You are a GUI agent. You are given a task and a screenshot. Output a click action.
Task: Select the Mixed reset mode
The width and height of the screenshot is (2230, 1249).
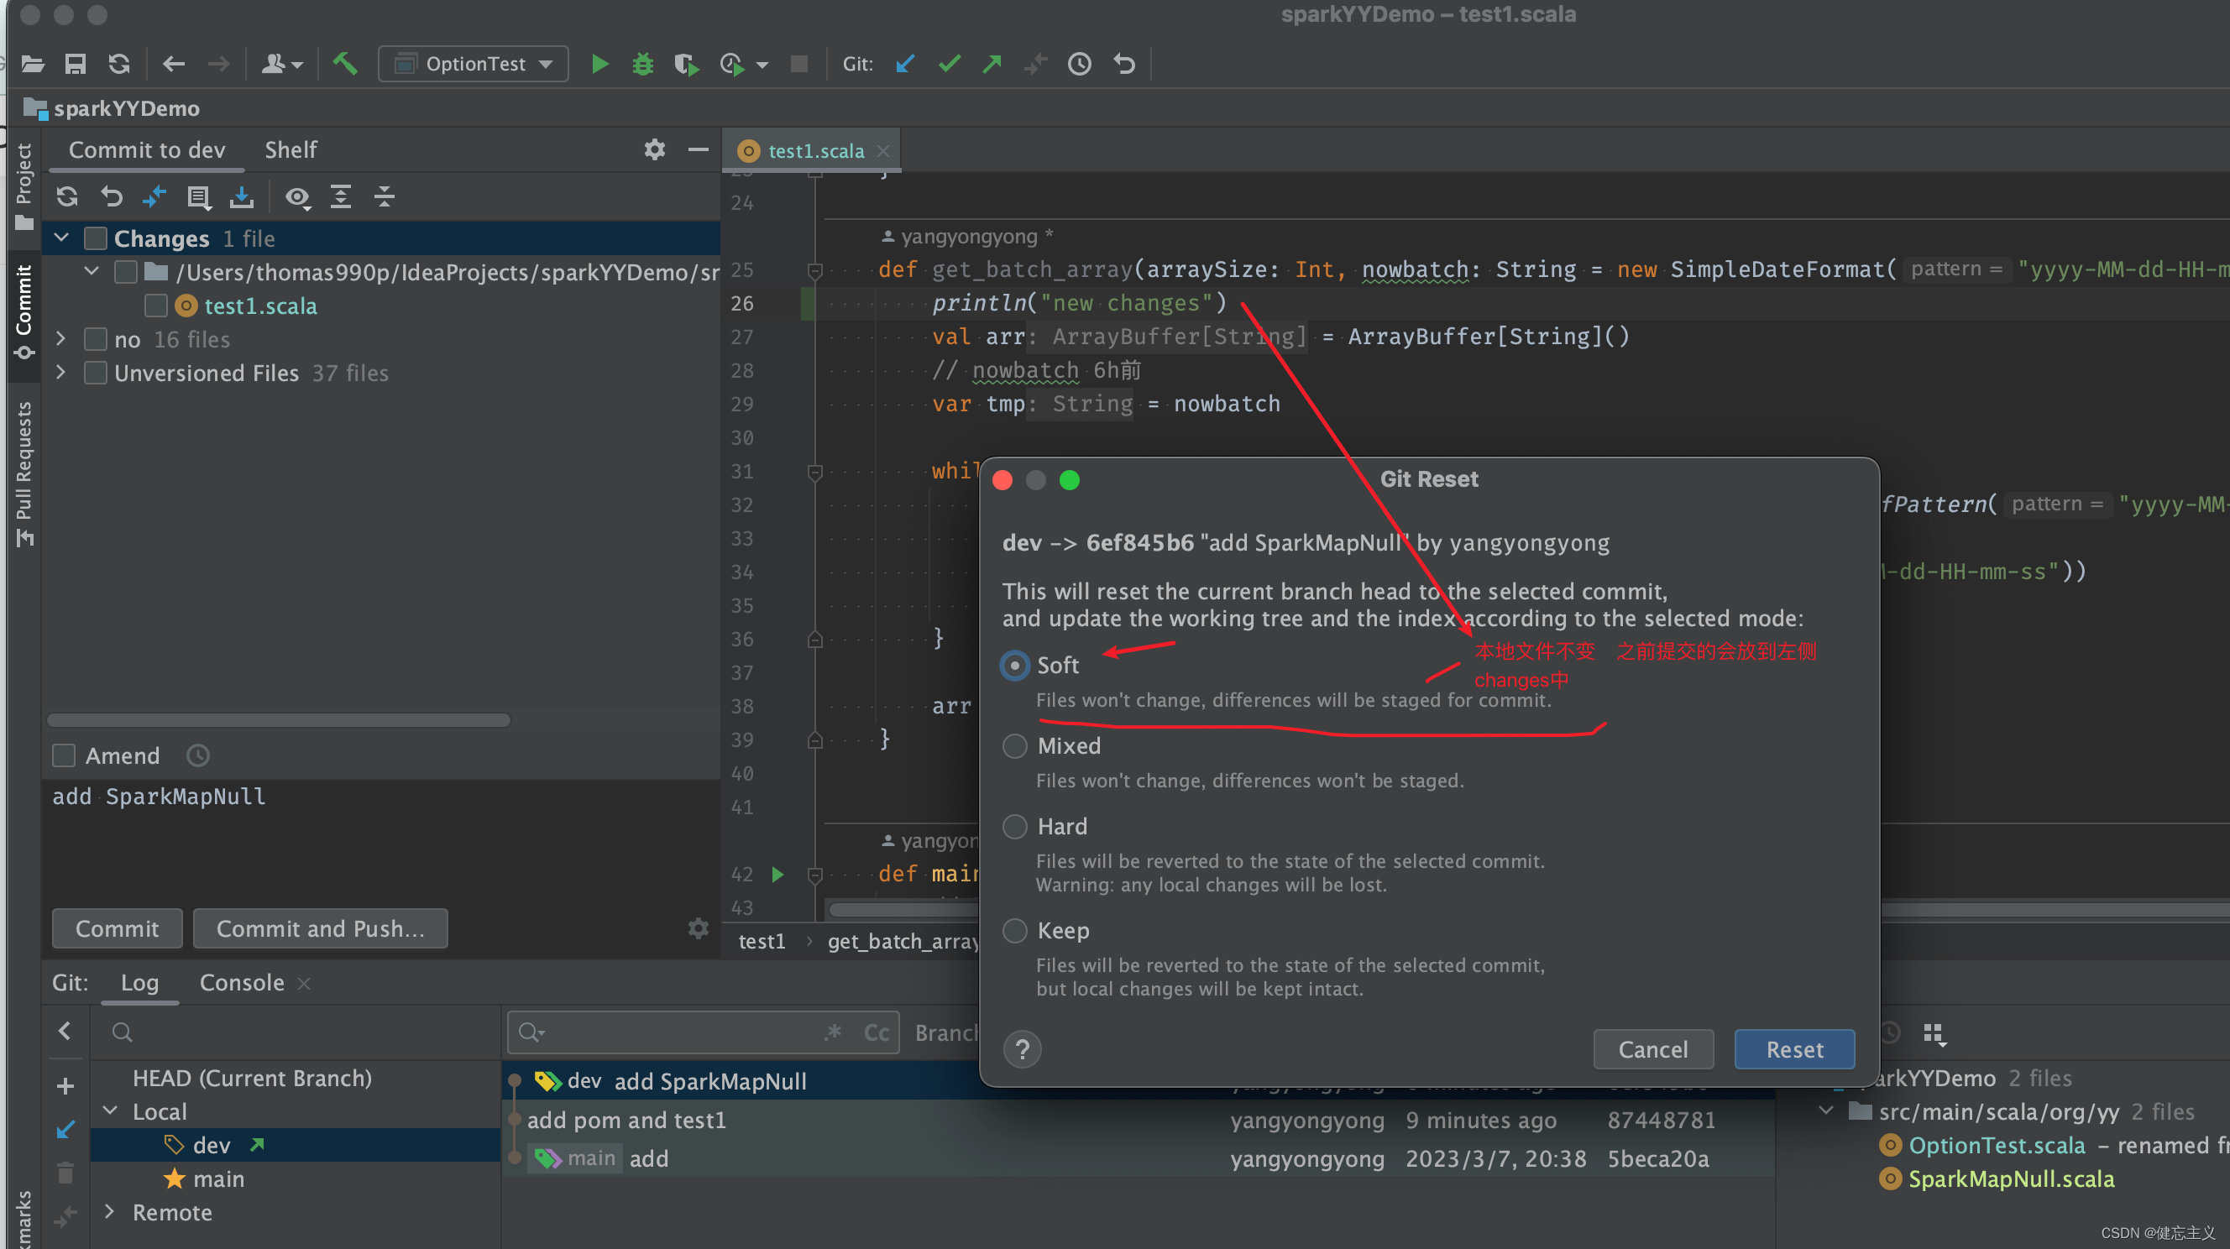tap(1014, 746)
